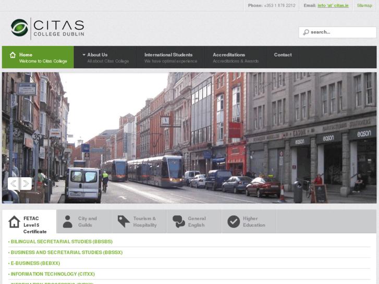Open the Home menu item
This screenshot has width=379, height=284.
[38, 57]
